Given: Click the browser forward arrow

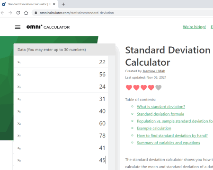Looking at the screenshot, I should (x=10, y=13).
